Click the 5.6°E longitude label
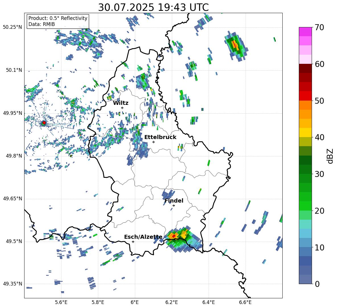The height and width of the screenshot is (308, 337). (61, 302)
